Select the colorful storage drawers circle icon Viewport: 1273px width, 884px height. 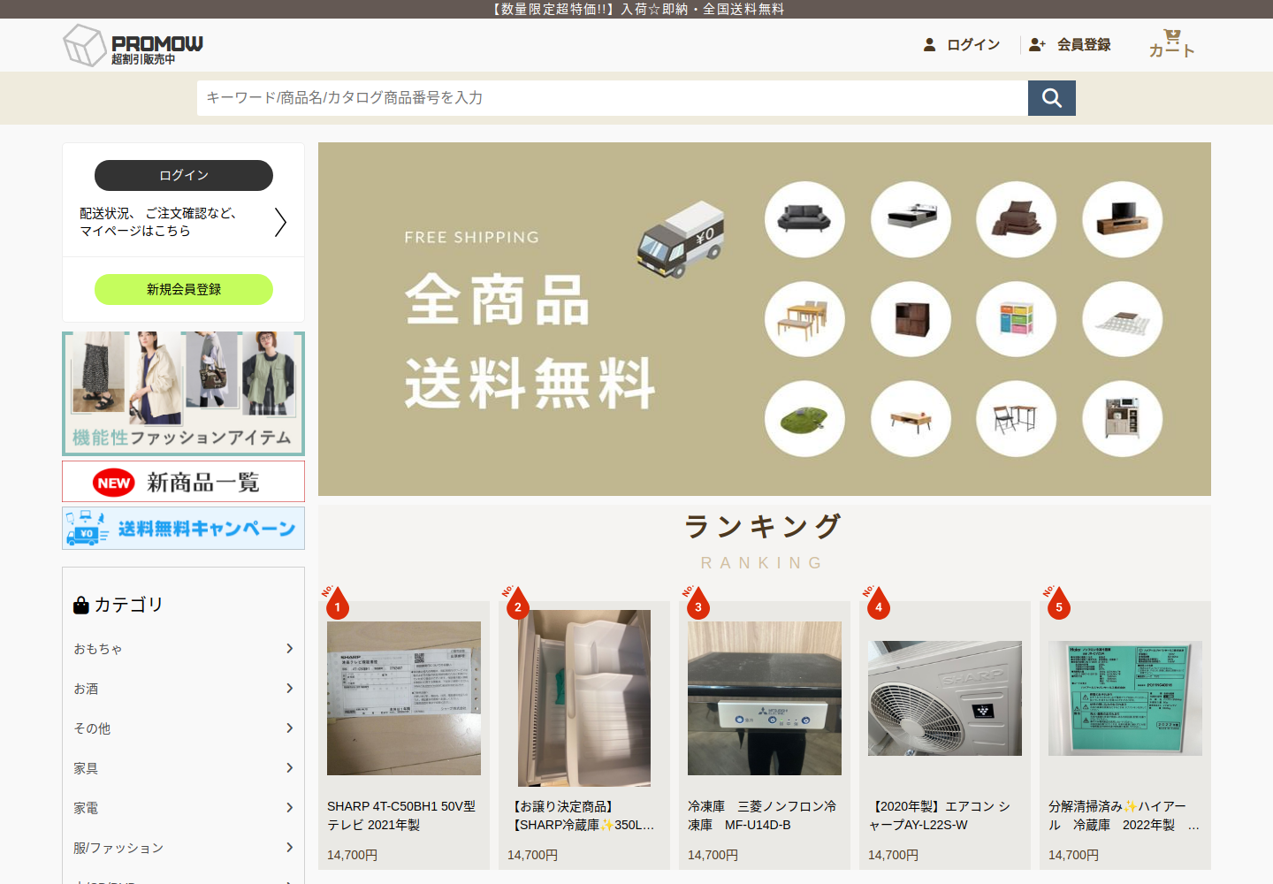click(x=1017, y=319)
